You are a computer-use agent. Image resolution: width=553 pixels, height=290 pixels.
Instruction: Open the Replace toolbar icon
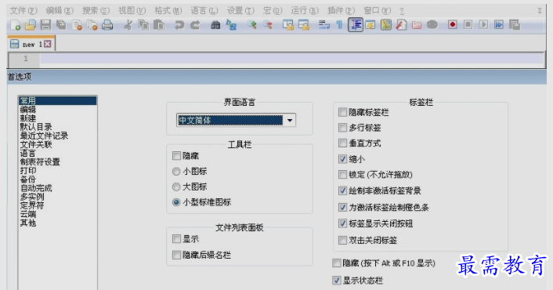[231, 25]
